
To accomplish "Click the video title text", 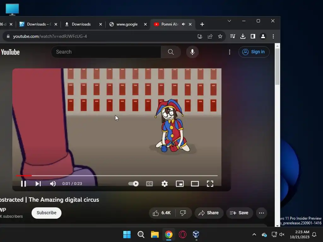I will pos(50,199).
